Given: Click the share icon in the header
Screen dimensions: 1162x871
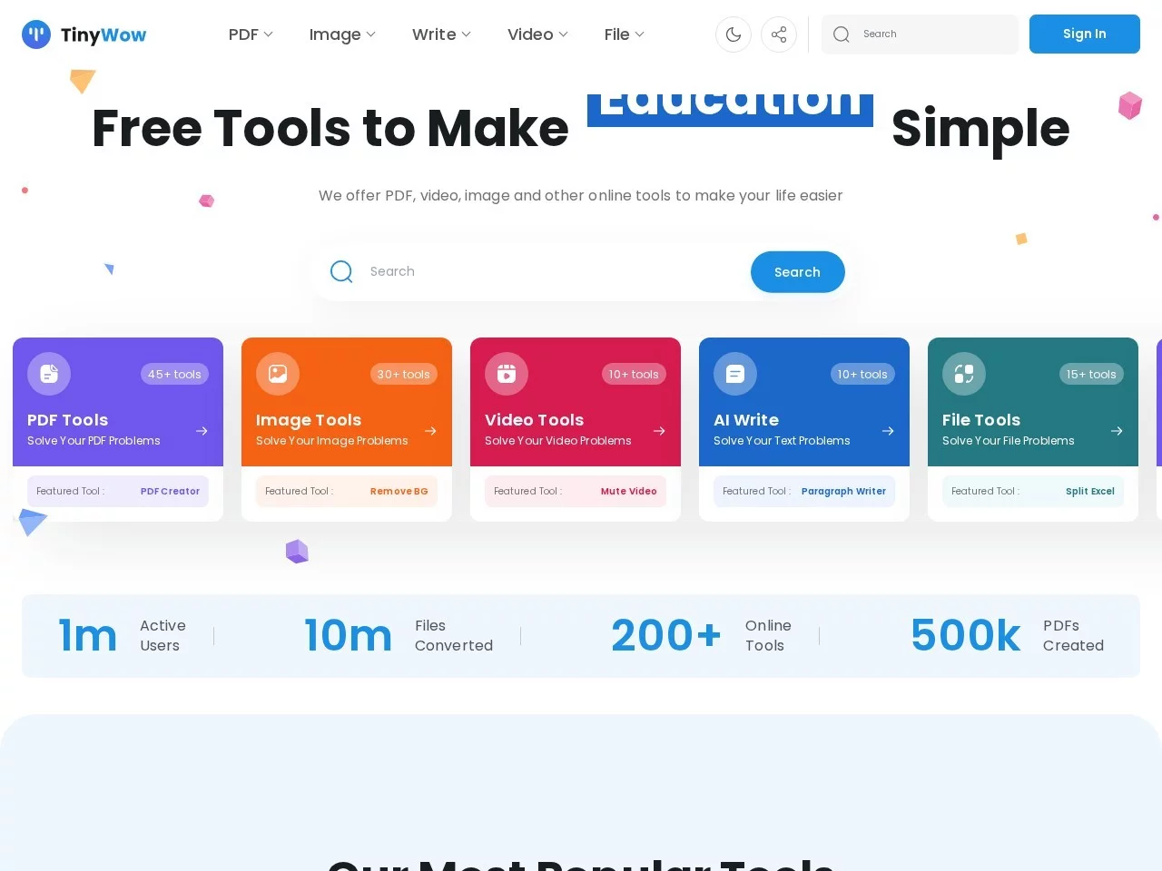Looking at the screenshot, I should click(x=778, y=34).
